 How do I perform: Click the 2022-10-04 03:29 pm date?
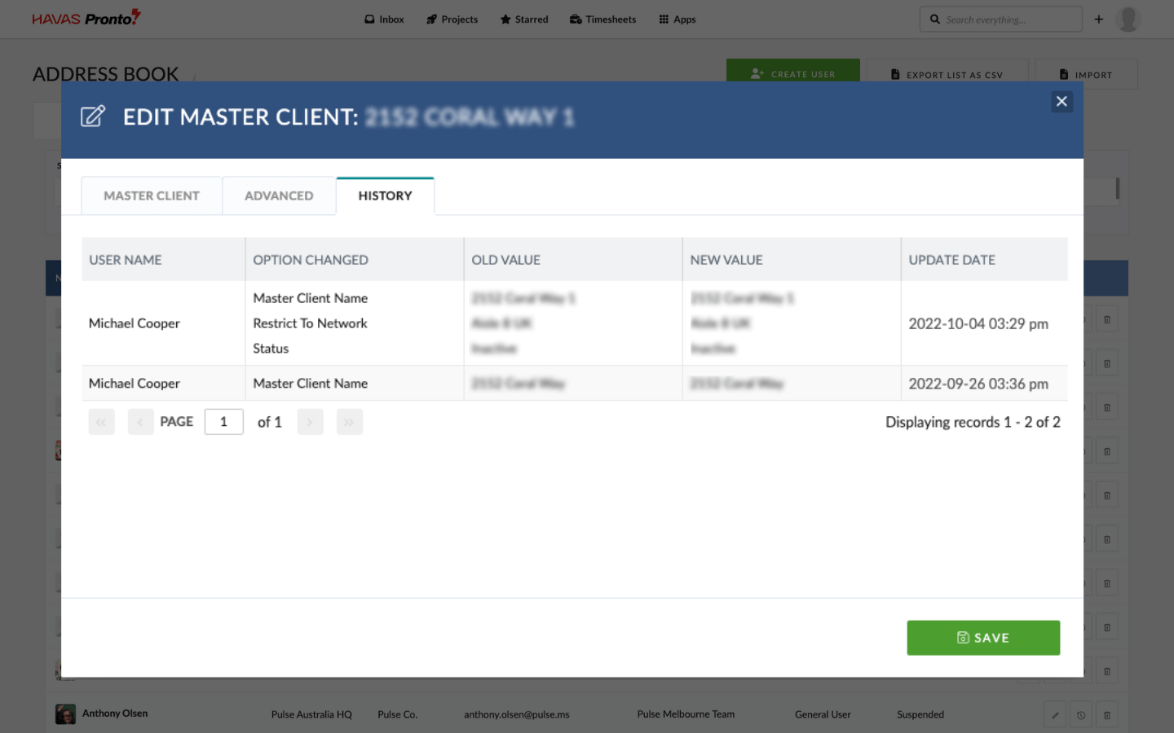978,324
